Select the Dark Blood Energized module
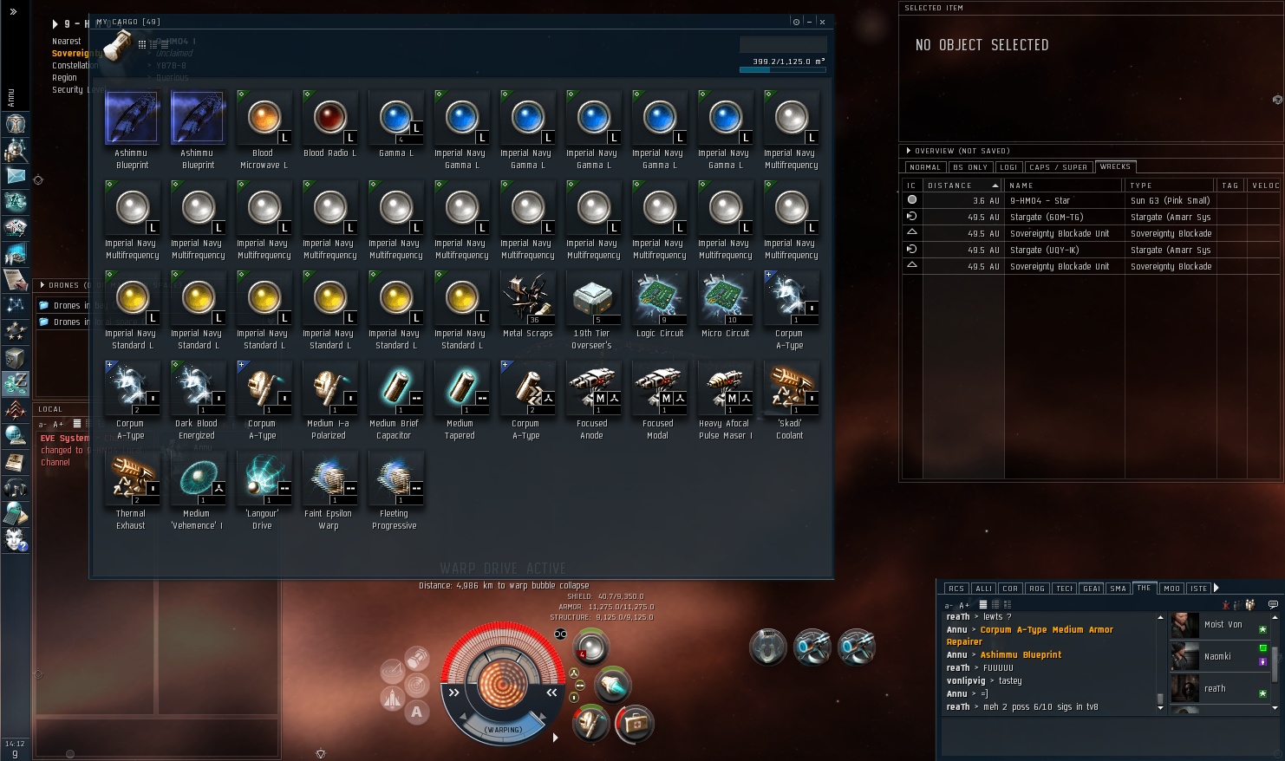Image resolution: width=1285 pixels, height=761 pixels. click(x=198, y=400)
